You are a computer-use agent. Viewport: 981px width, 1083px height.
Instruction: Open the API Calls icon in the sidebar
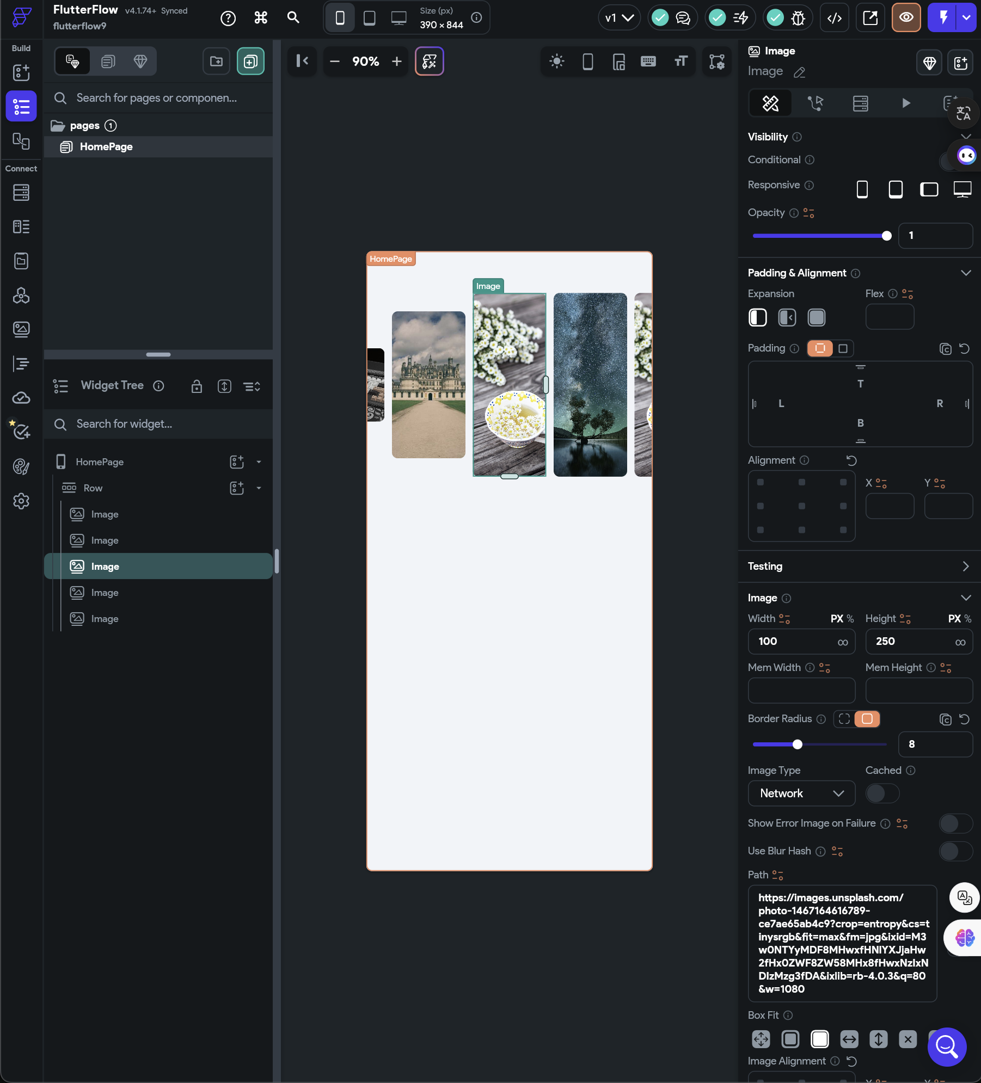(x=21, y=296)
